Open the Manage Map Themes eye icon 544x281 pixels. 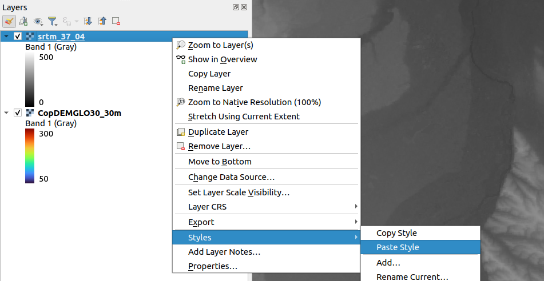pos(38,21)
